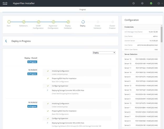This screenshot has height=129, width=164.
Task: Click the green status check icon
Action: coord(151,3)
